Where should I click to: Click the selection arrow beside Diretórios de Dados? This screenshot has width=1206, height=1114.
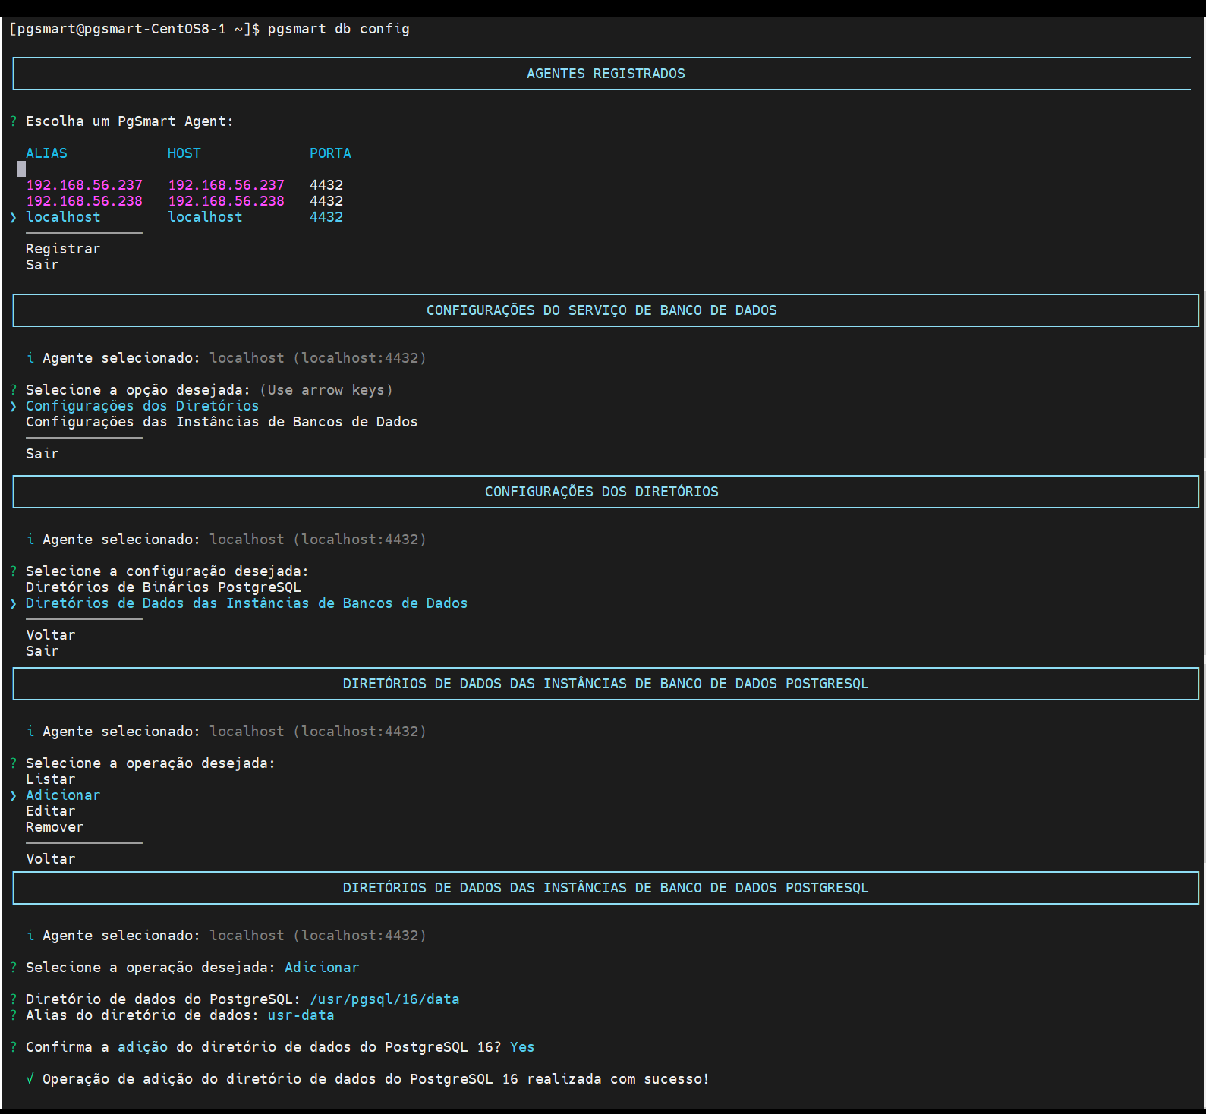(13, 603)
